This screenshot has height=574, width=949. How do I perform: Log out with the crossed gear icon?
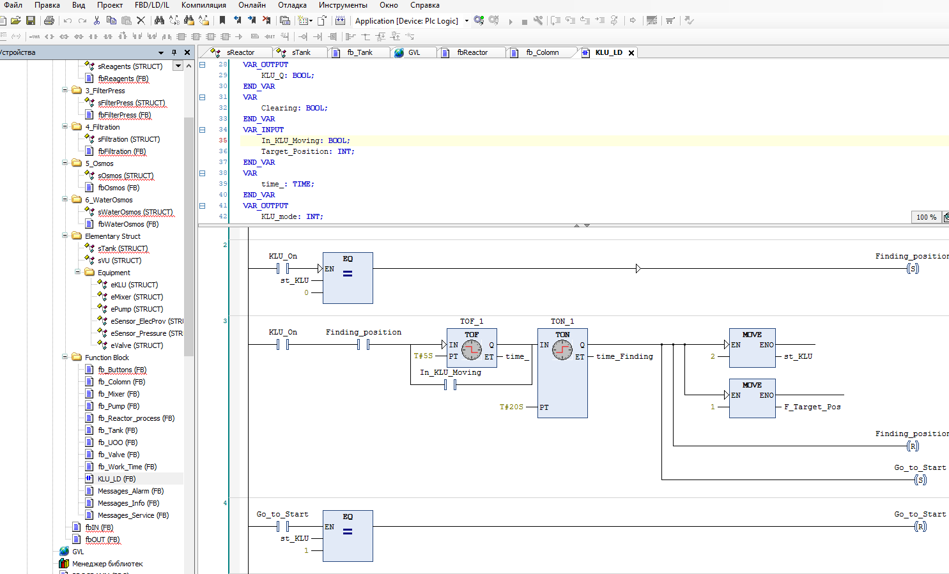click(x=494, y=20)
